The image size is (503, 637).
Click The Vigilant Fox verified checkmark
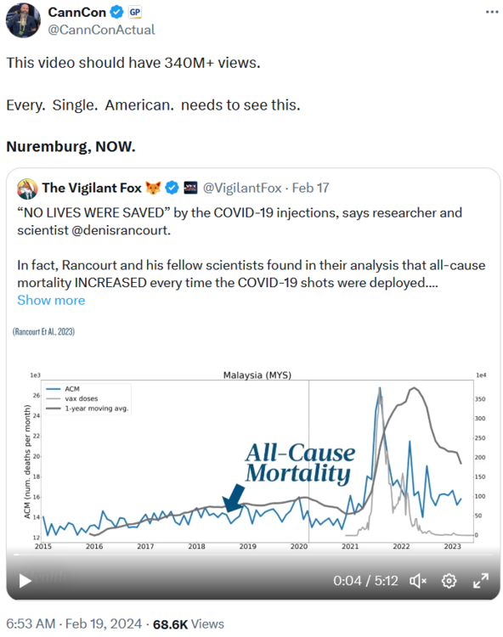click(x=172, y=188)
